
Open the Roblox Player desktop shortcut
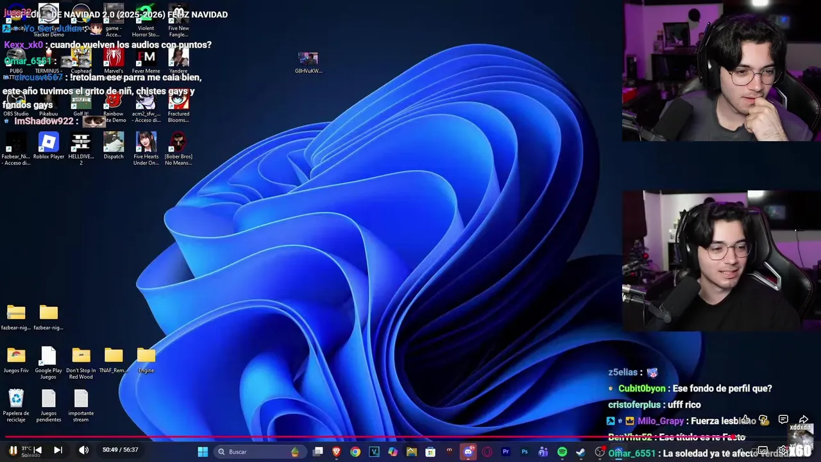click(x=49, y=146)
